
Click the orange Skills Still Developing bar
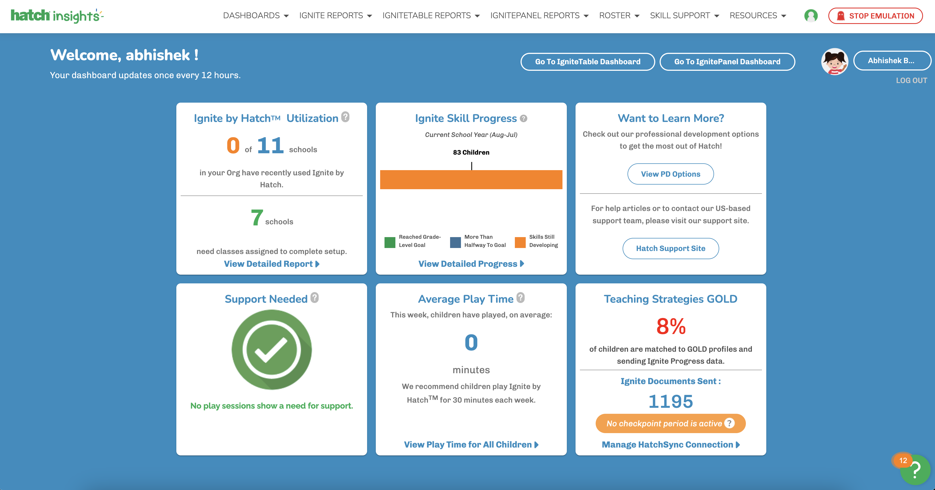click(x=471, y=179)
